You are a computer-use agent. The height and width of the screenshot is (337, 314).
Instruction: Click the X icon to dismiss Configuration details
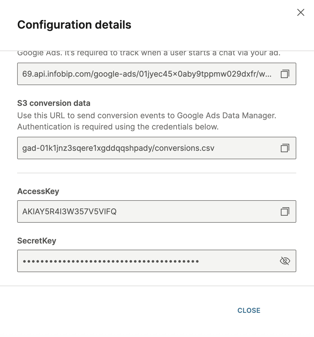tap(300, 12)
